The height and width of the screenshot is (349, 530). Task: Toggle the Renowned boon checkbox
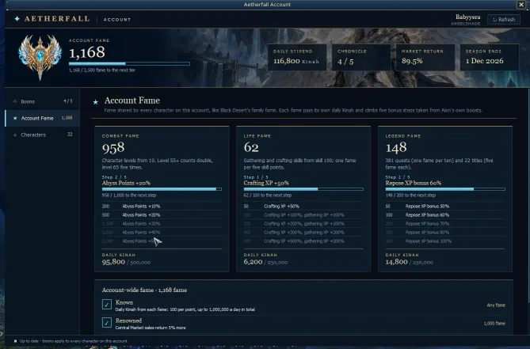[x=107, y=323]
